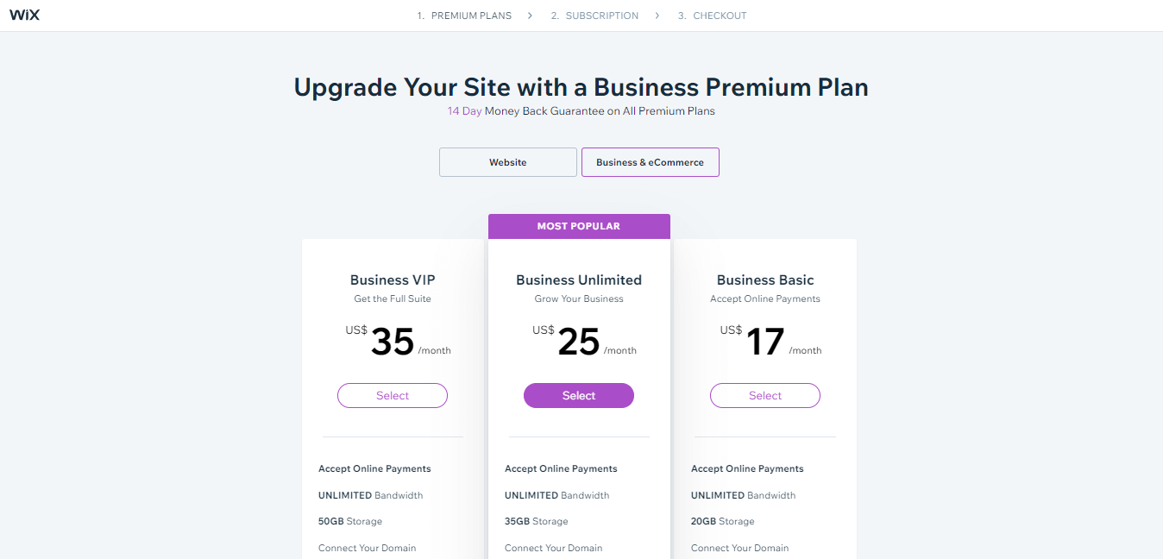Click chevron after Premium Plans step
1163x559 pixels.
[531, 16]
